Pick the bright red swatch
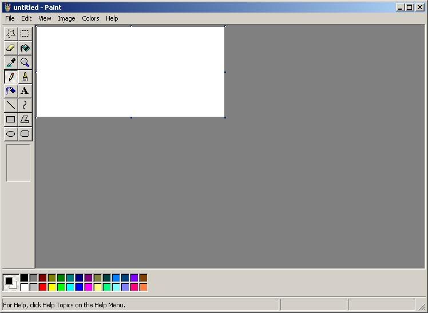 tap(42, 287)
